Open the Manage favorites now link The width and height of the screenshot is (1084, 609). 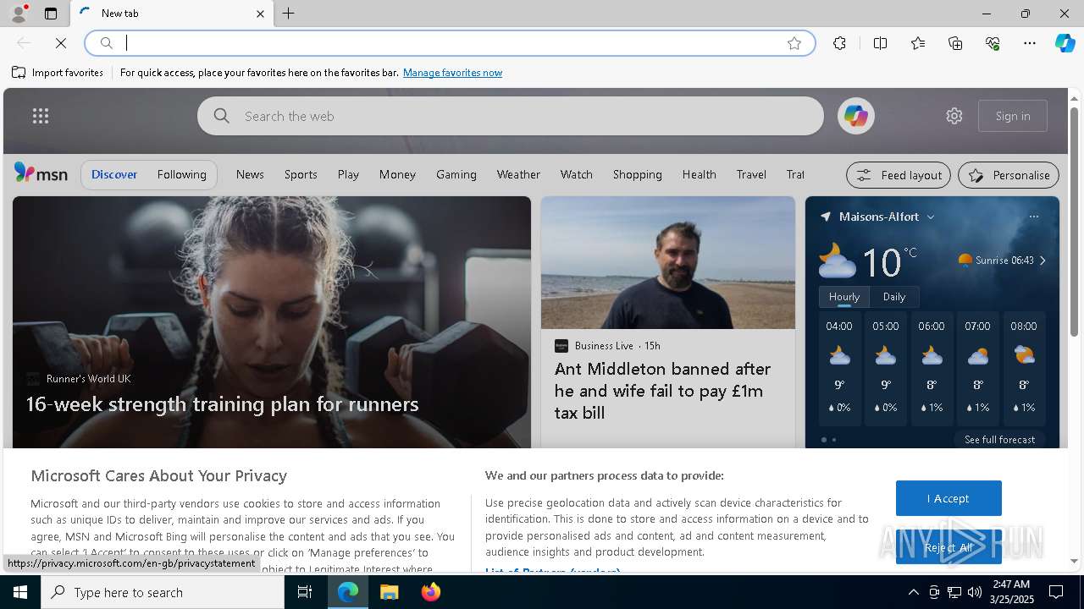coord(452,73)
